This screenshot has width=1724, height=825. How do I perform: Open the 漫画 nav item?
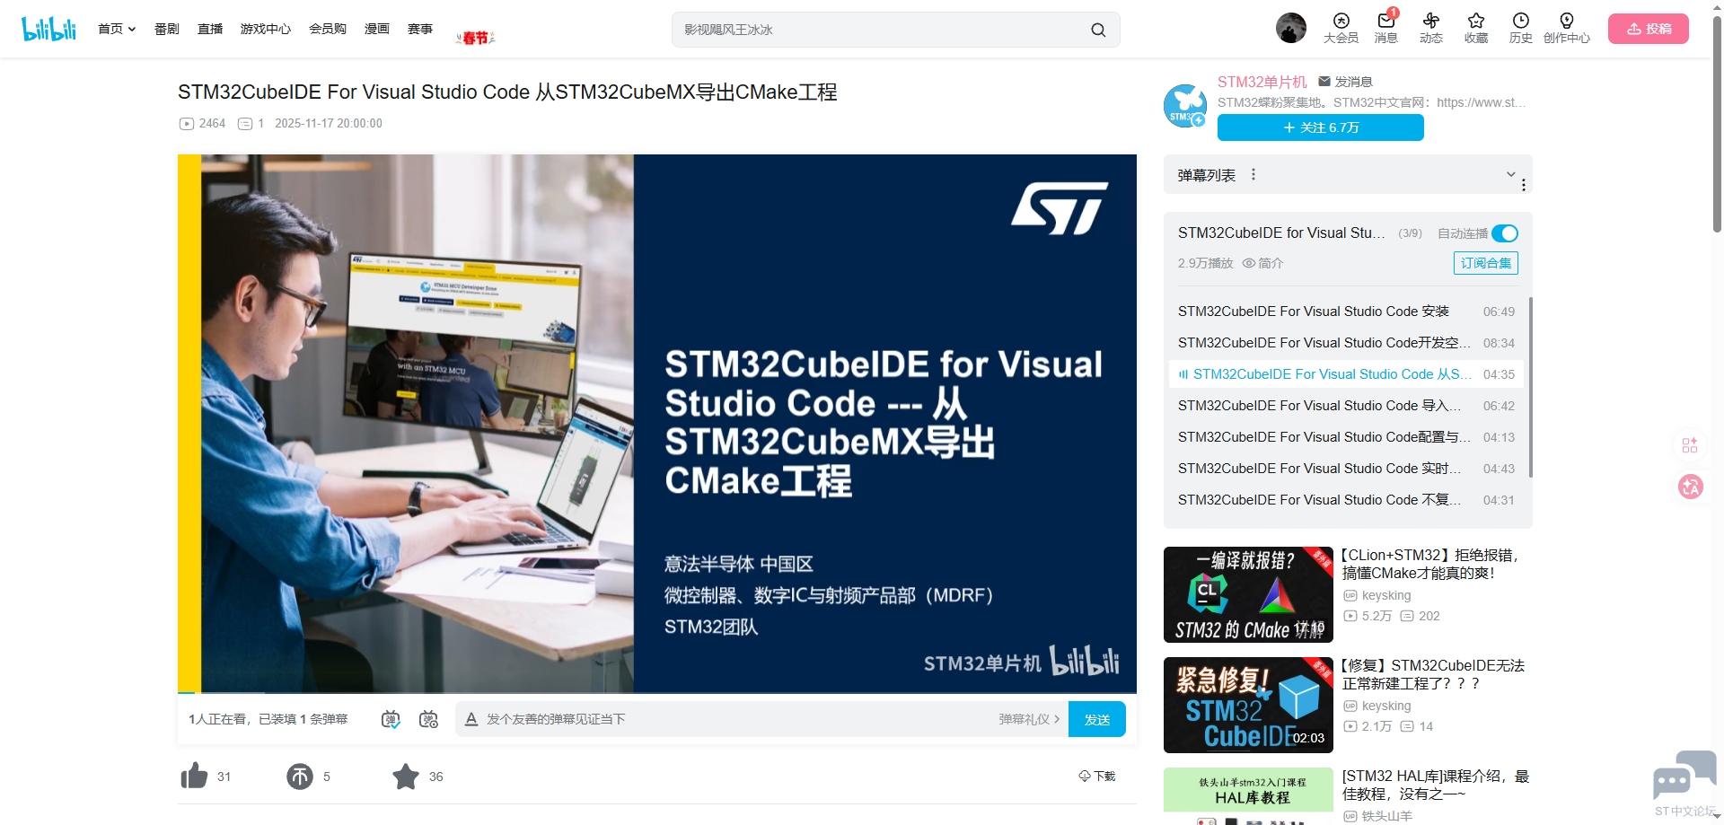pos(377,29)
